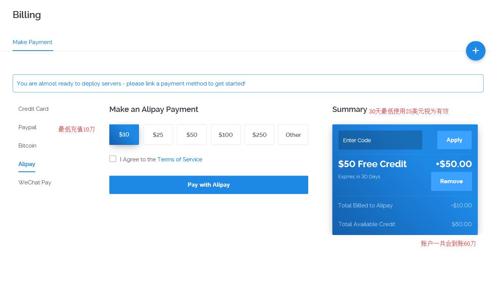Switch to Bitcoin payment option
Viewport: 492px width, 286px height.
click(27, 146)
